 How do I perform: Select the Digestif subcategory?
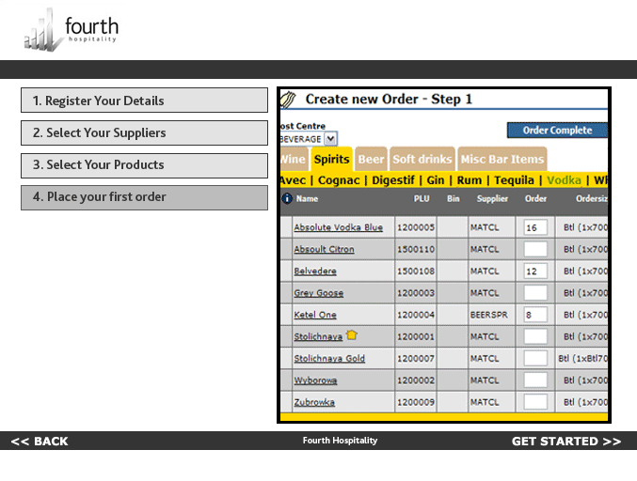393,180
